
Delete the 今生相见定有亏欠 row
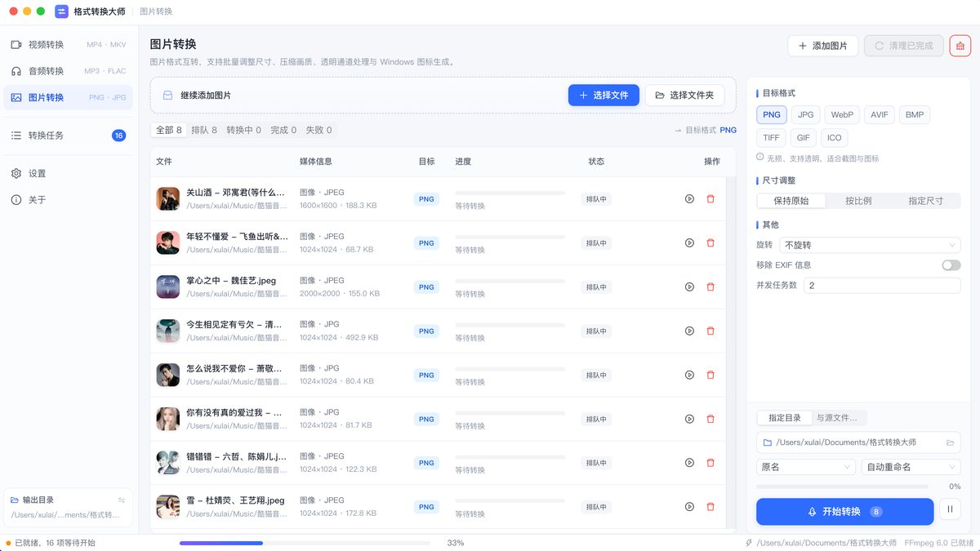click(710, 331)
